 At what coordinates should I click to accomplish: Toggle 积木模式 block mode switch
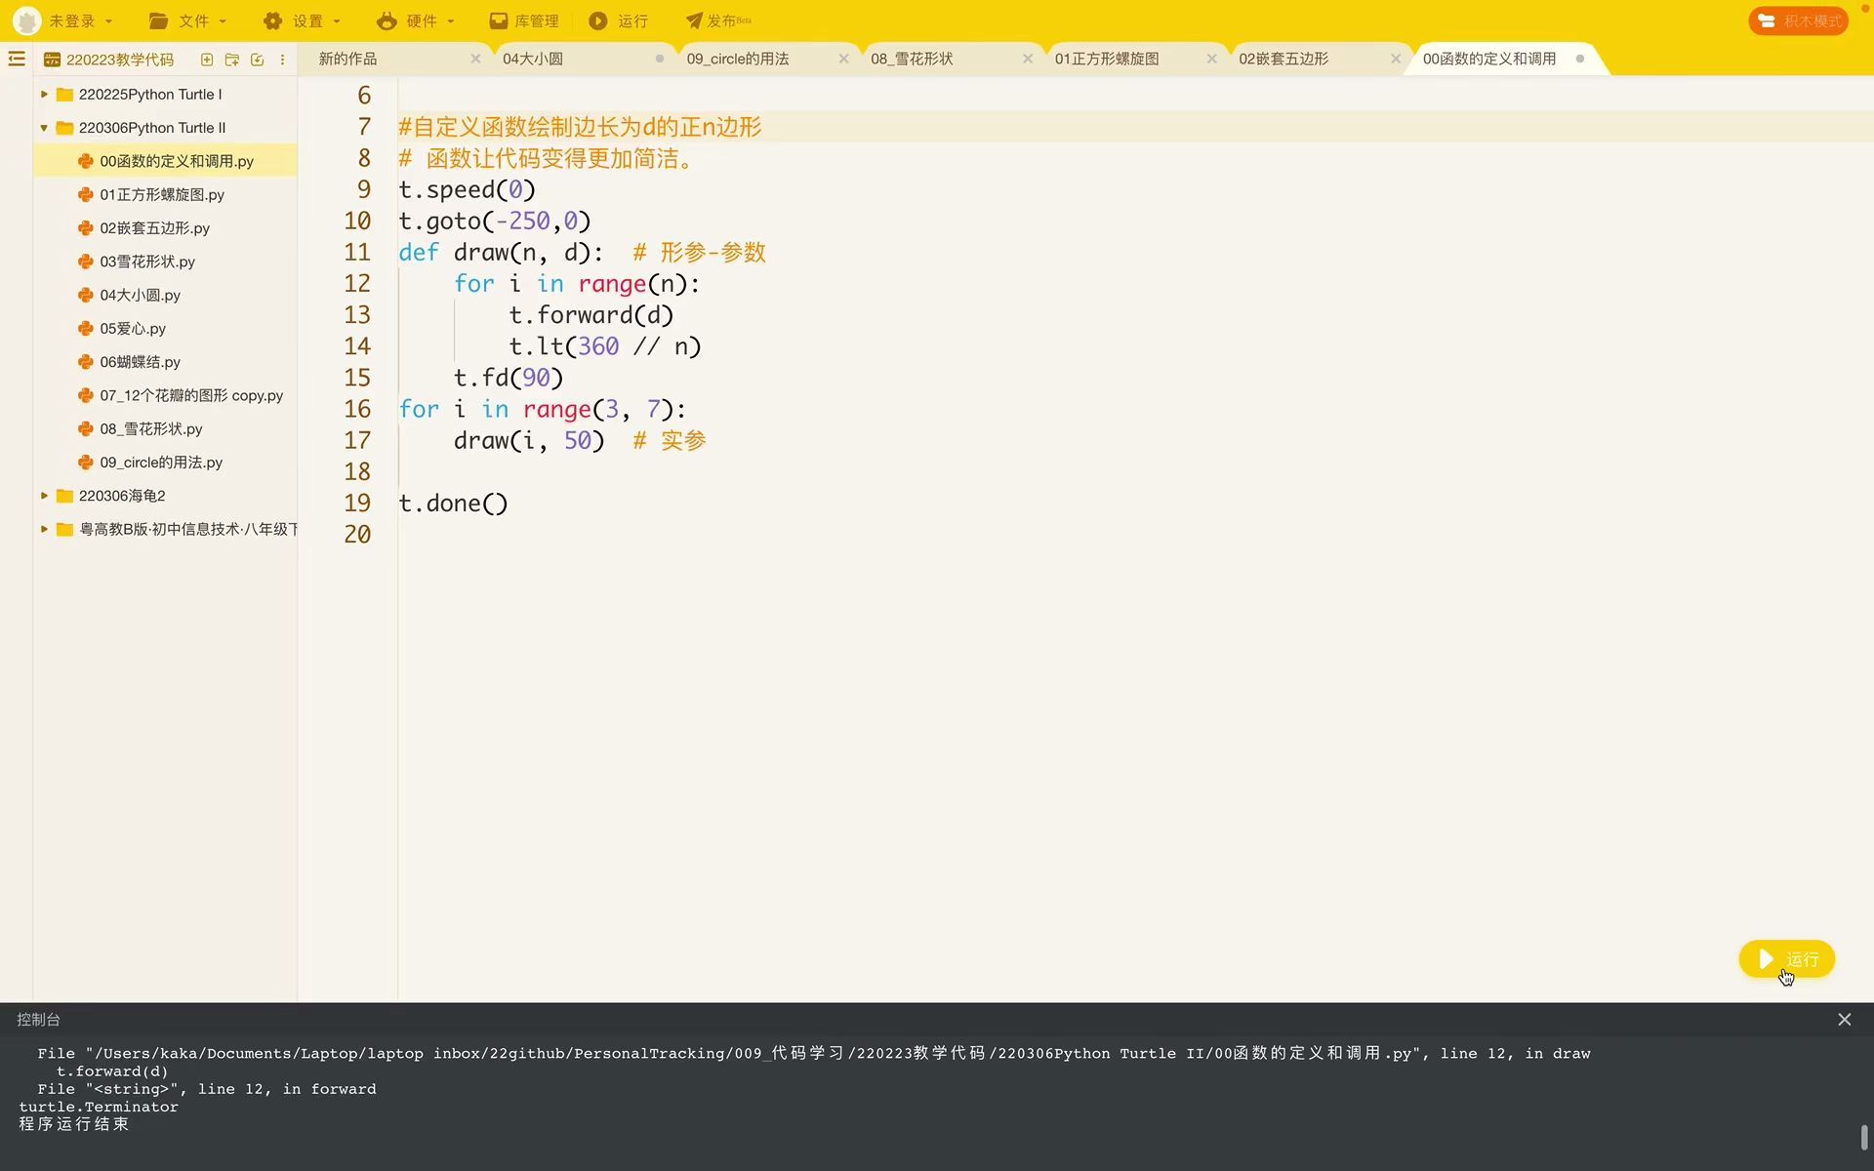tap(1797, 20)
